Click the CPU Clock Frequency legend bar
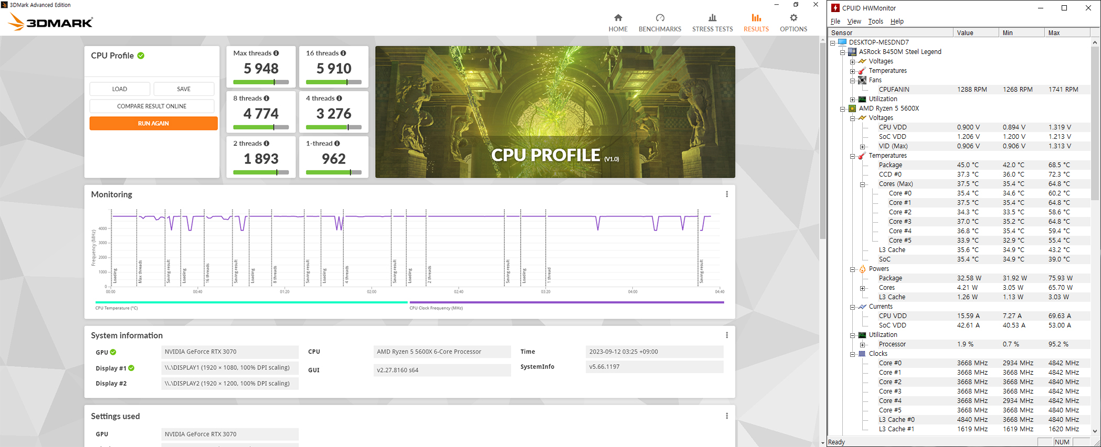 pyautogui.click(x=566, y=302)
